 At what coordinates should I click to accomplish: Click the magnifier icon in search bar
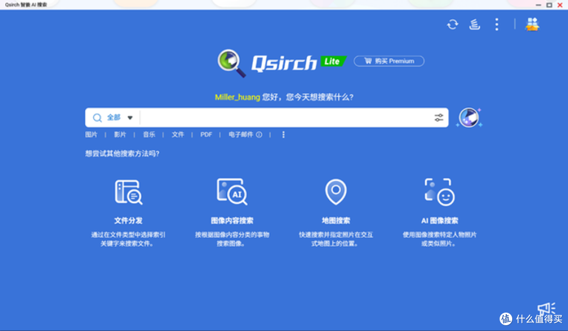point(97,117)
